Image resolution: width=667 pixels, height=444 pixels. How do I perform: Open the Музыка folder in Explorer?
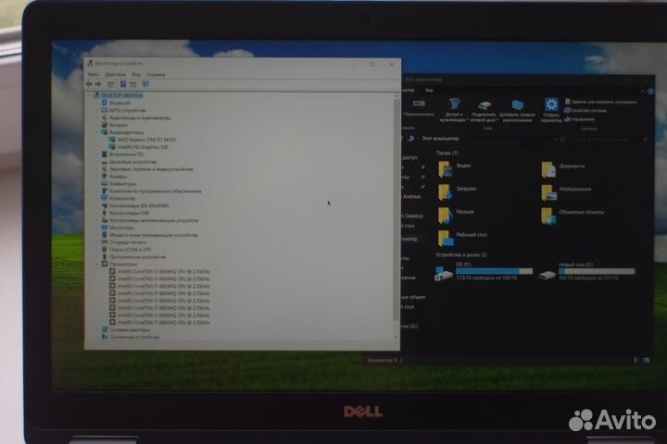coord(456,215)
